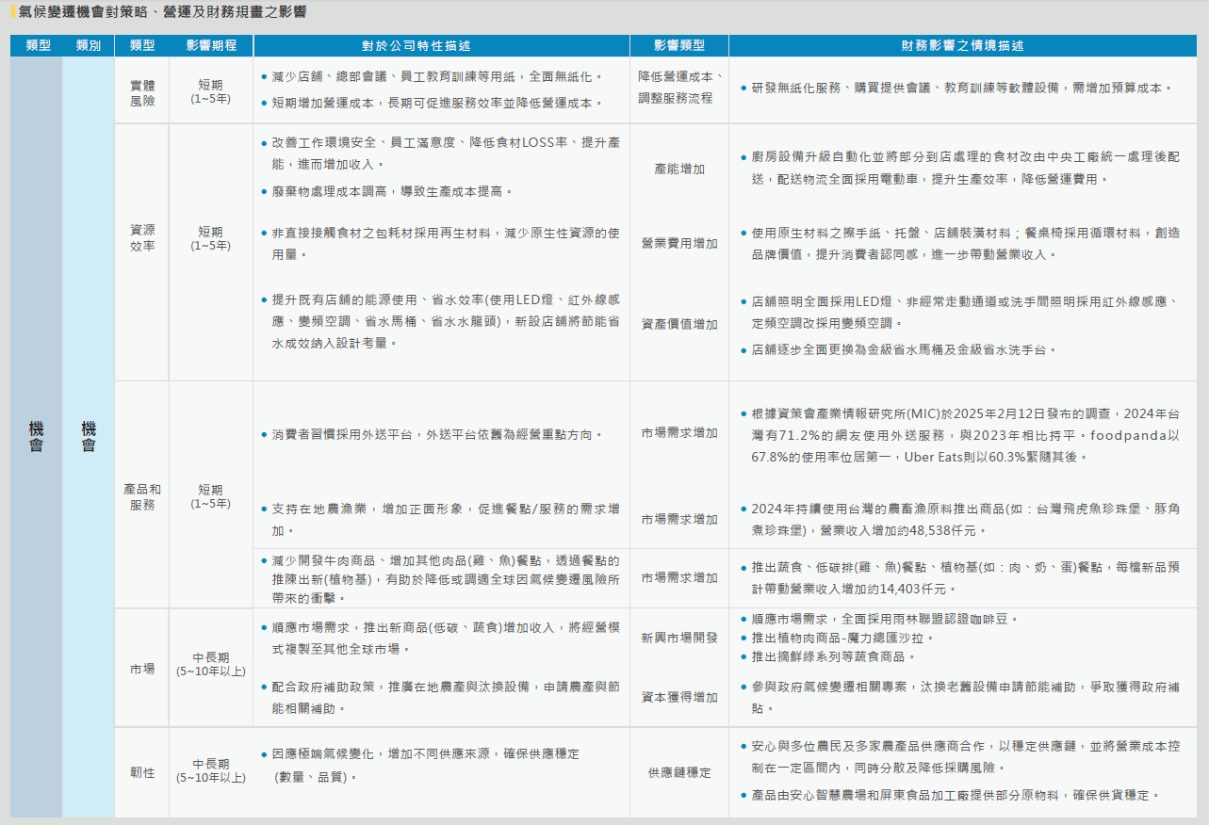Click the 類別 column header
1209x825 pixels.
coord(88,45)
